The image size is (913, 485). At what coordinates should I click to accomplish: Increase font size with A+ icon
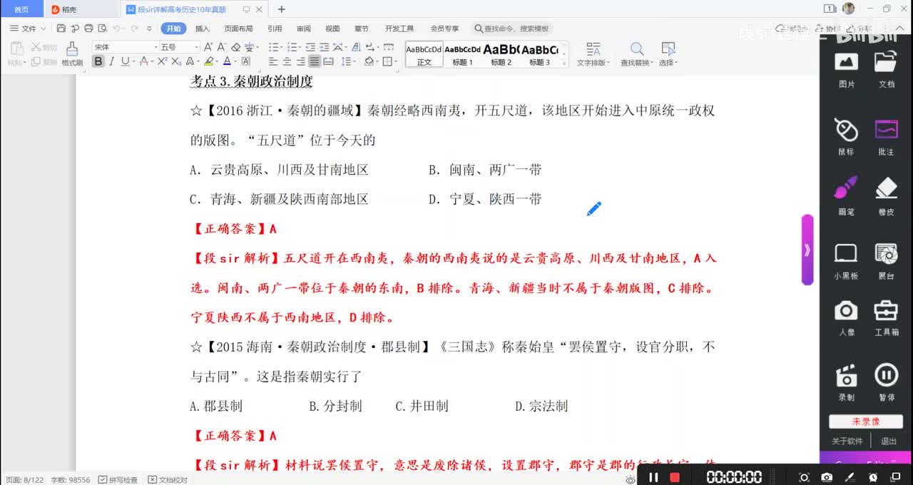coord(208,47)
